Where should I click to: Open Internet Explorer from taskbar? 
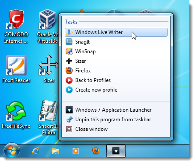(x=35, y=151)
